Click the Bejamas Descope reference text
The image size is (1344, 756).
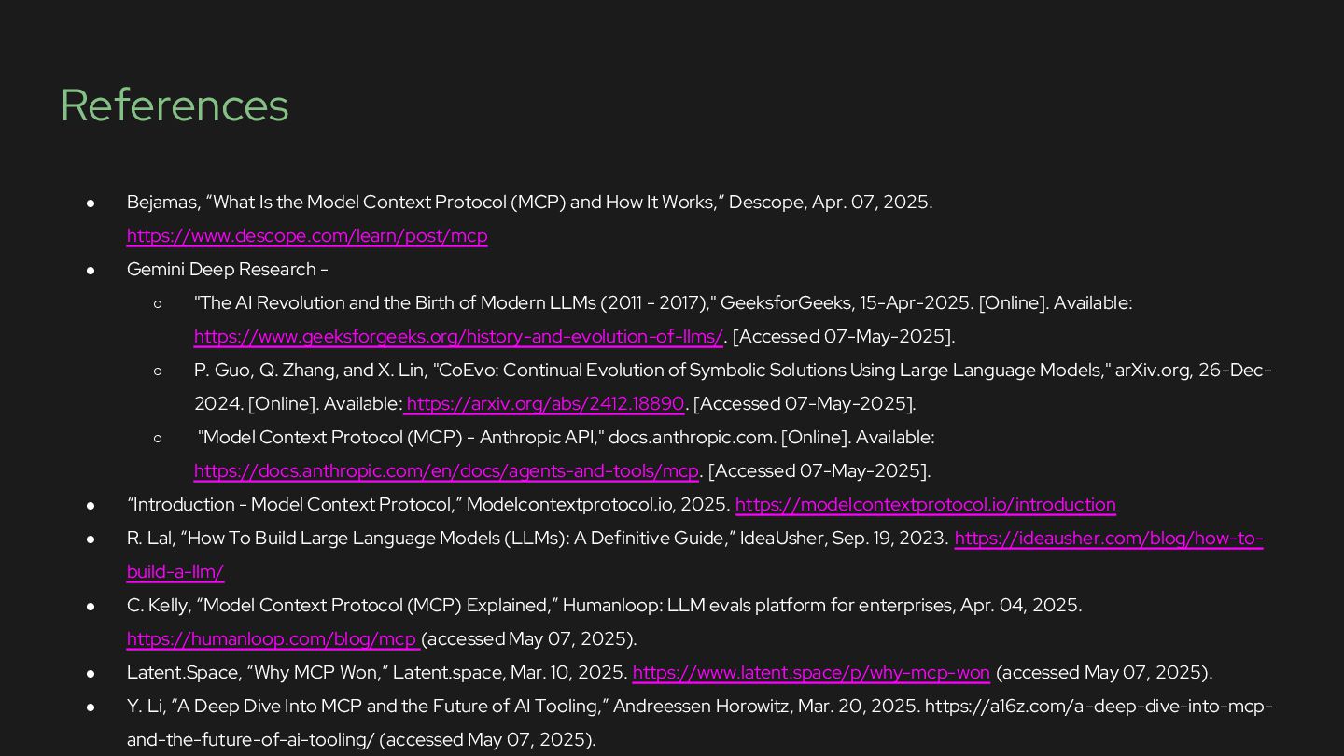529,203
